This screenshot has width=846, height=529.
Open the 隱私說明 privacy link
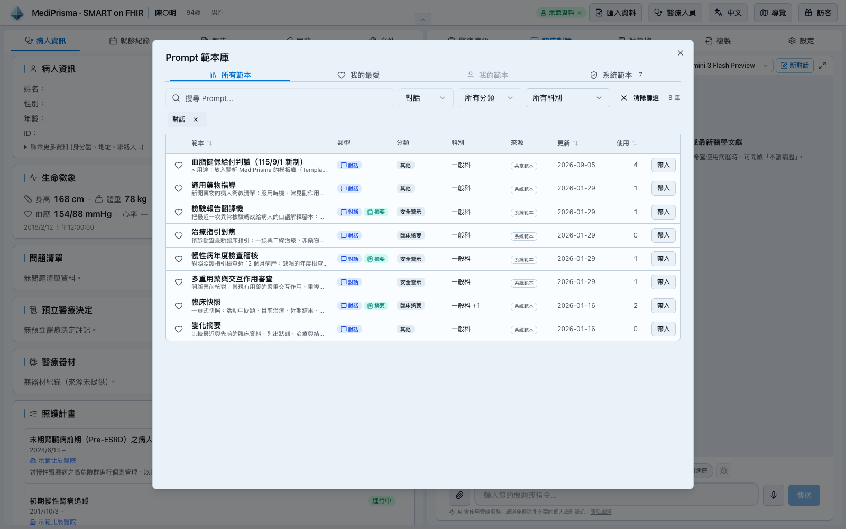click(x=601, y=512)
